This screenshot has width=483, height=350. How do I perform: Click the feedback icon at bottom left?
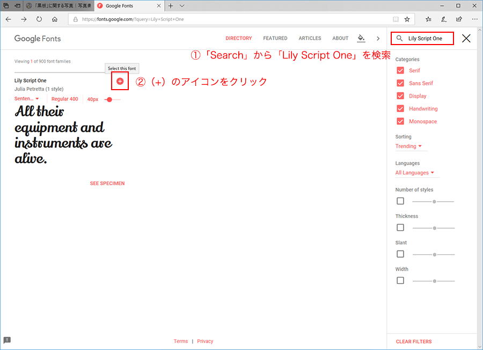coord(7,340)
